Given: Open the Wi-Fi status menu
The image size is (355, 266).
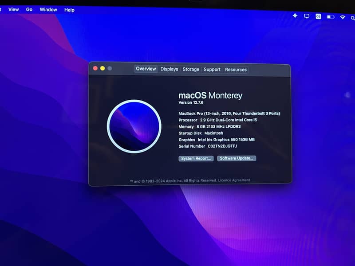Looking at the screenshot, I should pyautogui.click(x=343, y=17).
